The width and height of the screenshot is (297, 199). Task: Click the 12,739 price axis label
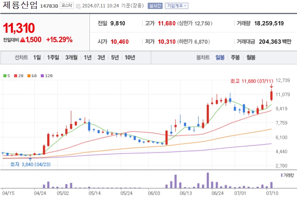click(x=283, y=80)
